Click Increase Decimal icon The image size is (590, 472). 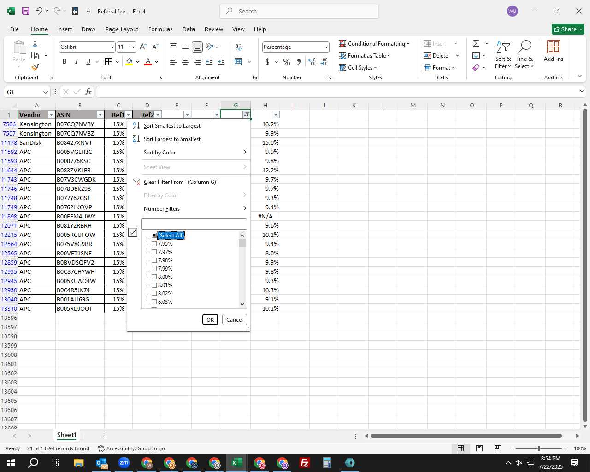point(312,62)
